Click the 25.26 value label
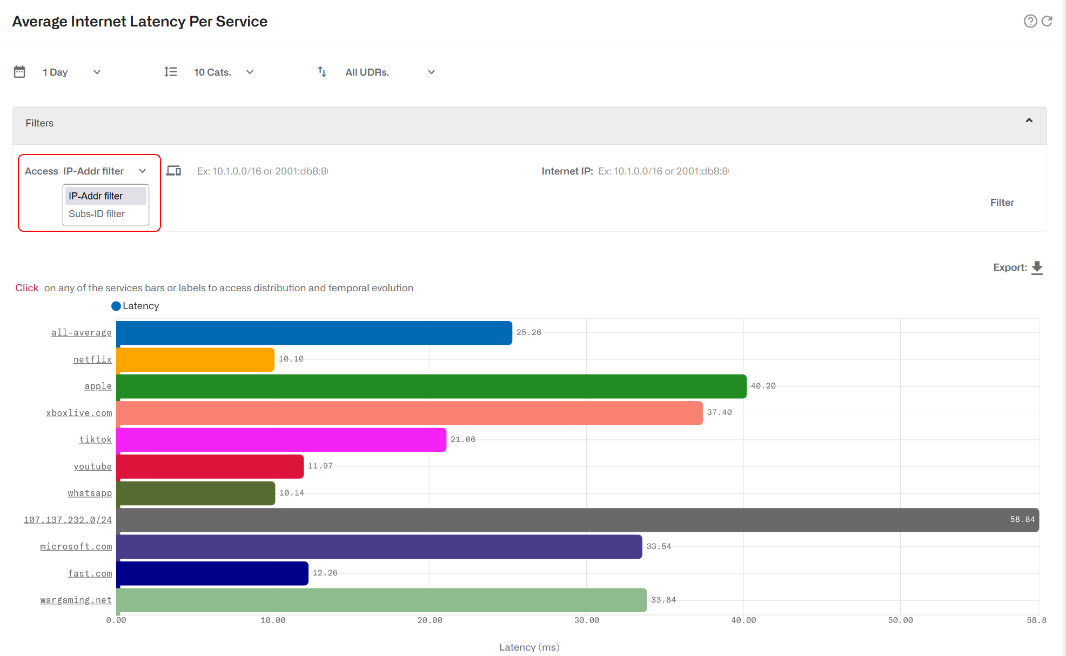The image size is (1066, 656). (529, 332)
